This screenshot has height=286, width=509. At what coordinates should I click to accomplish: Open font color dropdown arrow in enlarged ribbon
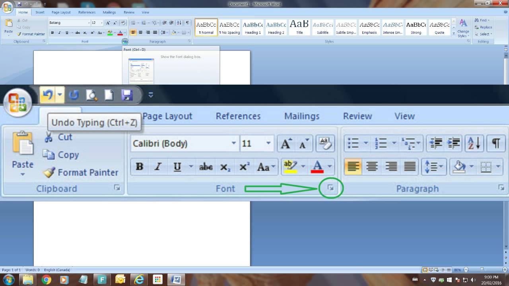pyautogui.click(x=330, y=167)
